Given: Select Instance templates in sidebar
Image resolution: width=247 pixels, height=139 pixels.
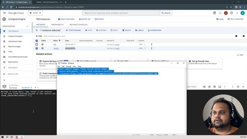Looking at the screenshot, I should pyautogui.click(x=16, y=36).
